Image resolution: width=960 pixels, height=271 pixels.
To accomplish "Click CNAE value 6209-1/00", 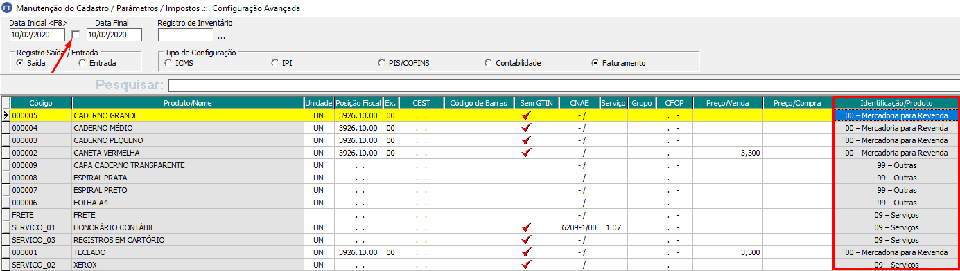I will click(x=579, y=227).
